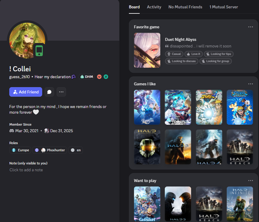Open the Halo 3 game cover
This screenshot has width=259, height=222.
pyautogui.click(x=178, y=147)
